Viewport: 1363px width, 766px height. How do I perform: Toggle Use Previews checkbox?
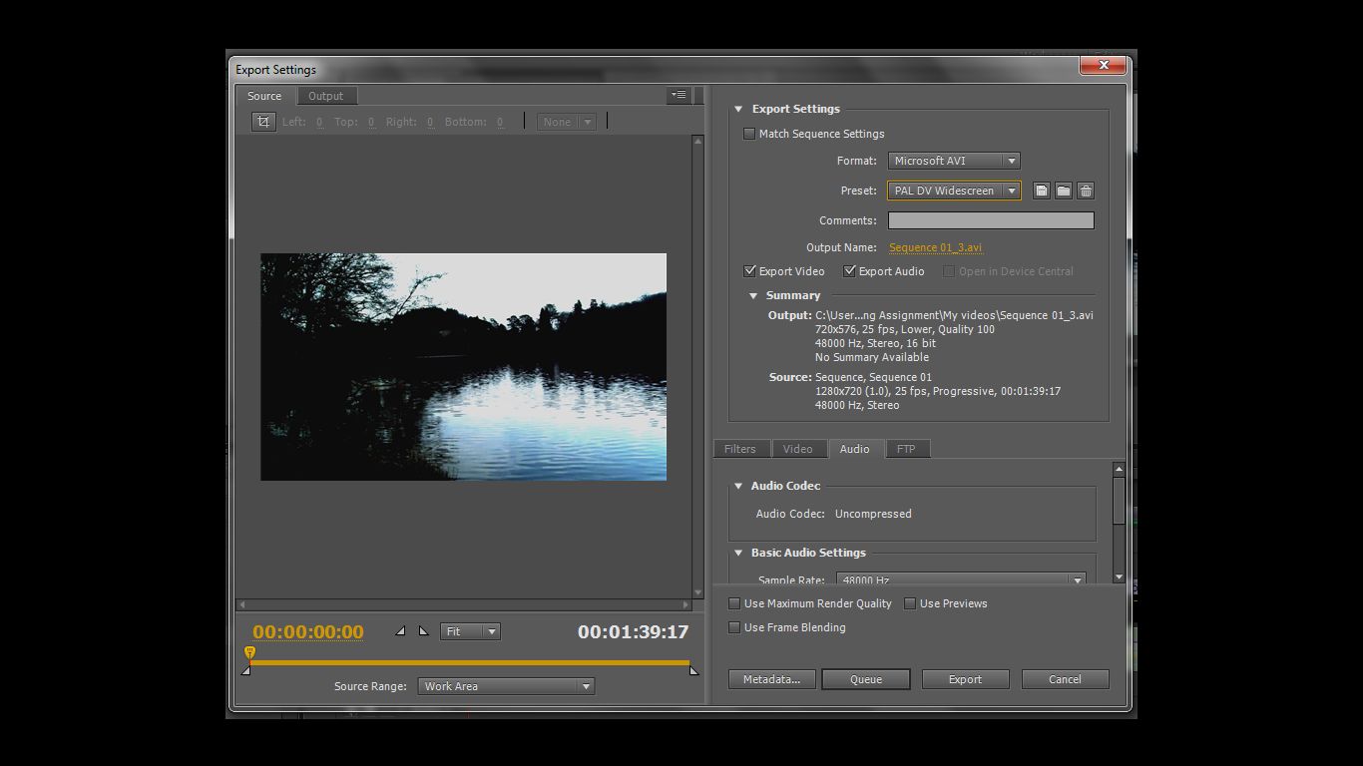[x=910, y=603]
